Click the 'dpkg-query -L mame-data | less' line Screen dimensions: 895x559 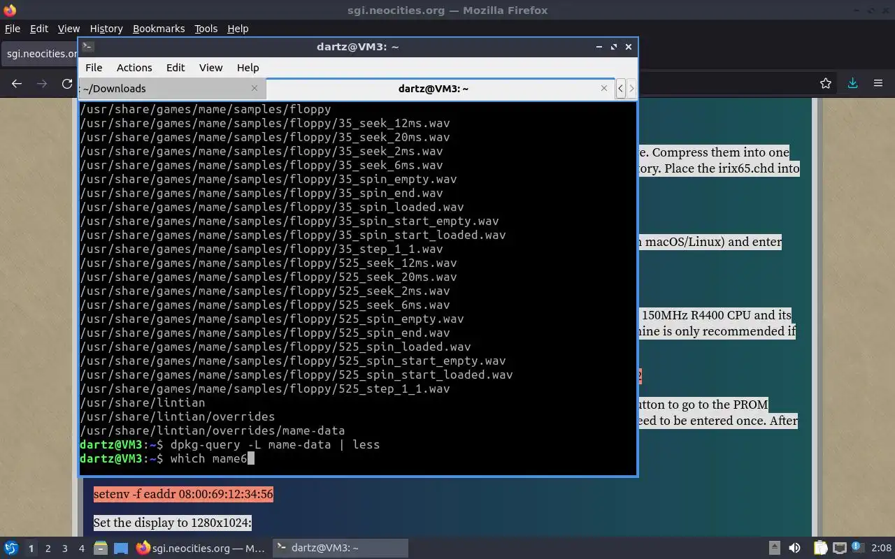coord(275,444)
